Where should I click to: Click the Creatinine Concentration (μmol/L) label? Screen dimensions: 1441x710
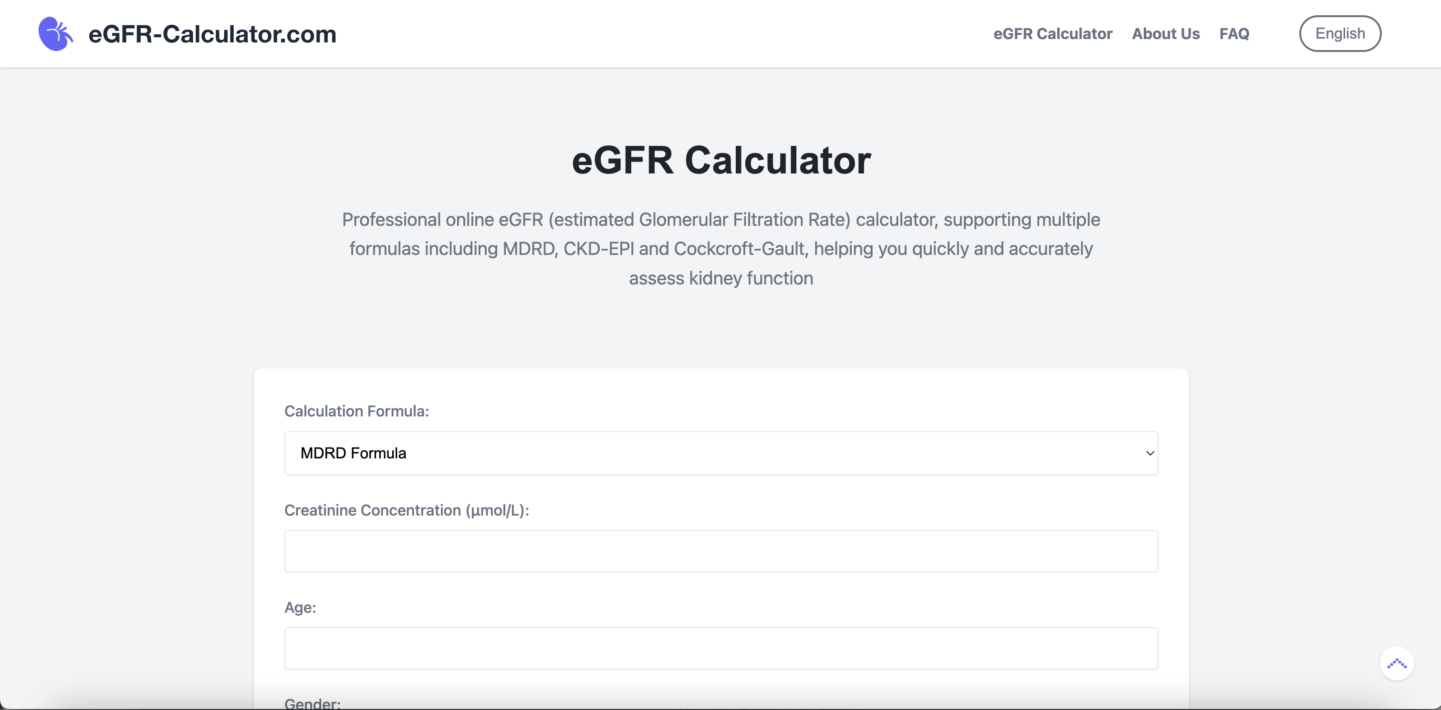(407, 510)
